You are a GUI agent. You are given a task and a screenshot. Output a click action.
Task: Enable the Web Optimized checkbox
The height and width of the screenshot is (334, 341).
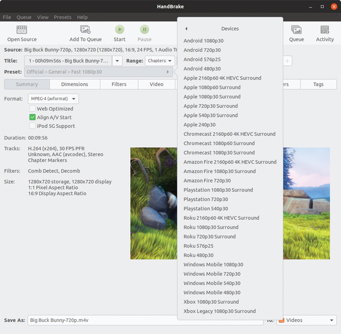click(32, 108)
